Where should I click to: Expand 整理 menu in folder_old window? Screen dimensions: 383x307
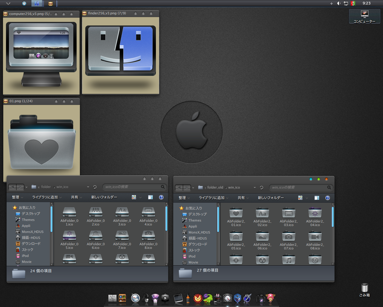coord(184,198)
